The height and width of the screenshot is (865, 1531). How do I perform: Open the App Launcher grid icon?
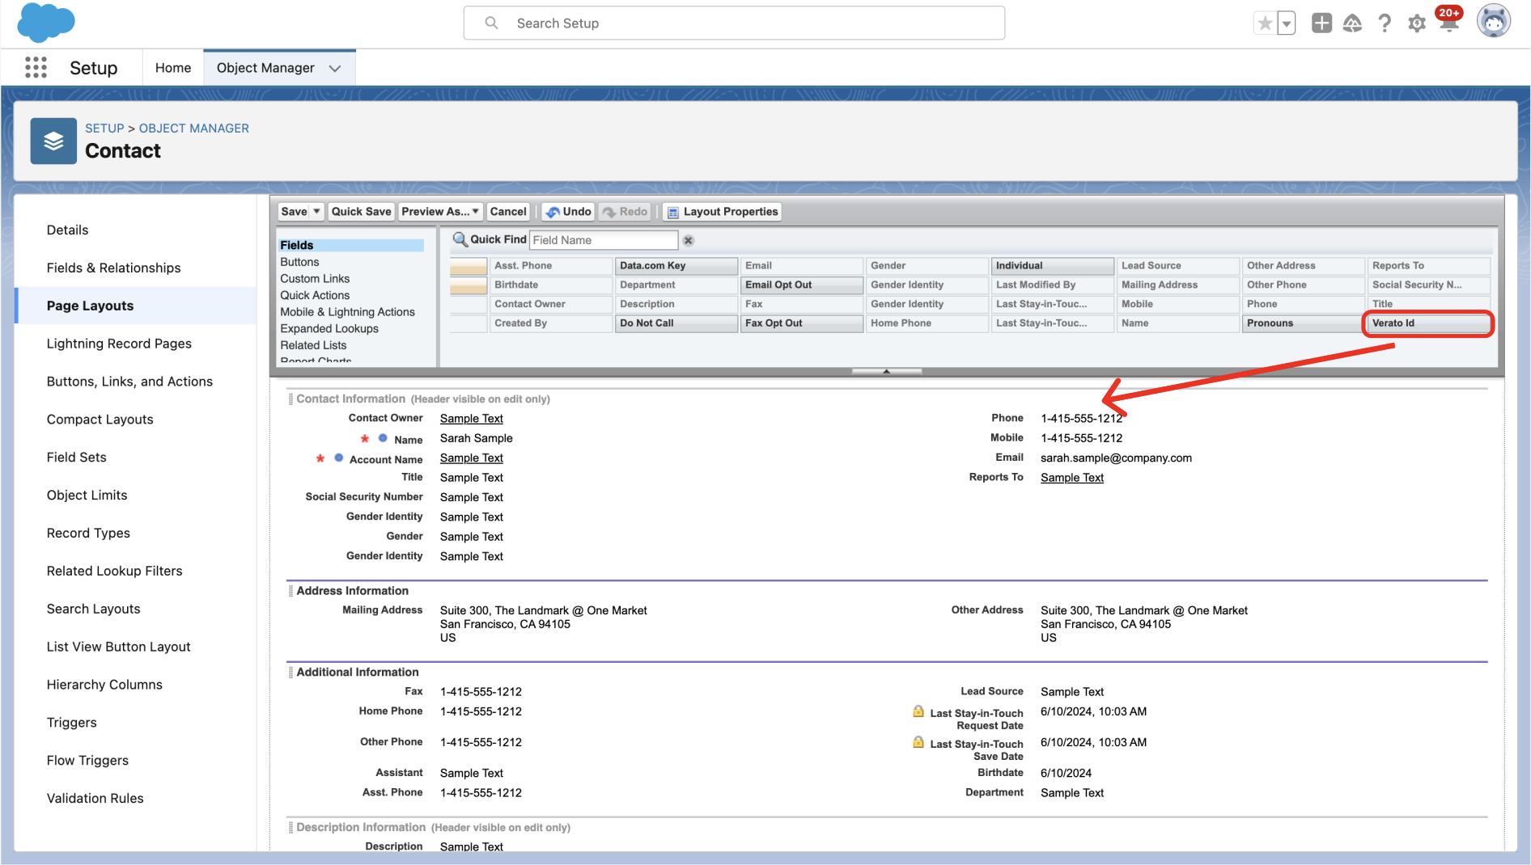36,68
